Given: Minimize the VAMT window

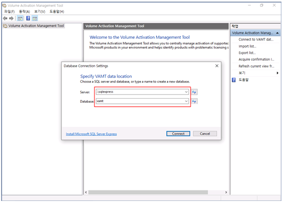Looking at the screenshot, I should tap(249, 5).
